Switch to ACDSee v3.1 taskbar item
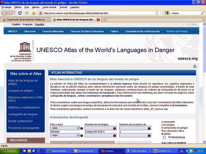 click(165, 151)
